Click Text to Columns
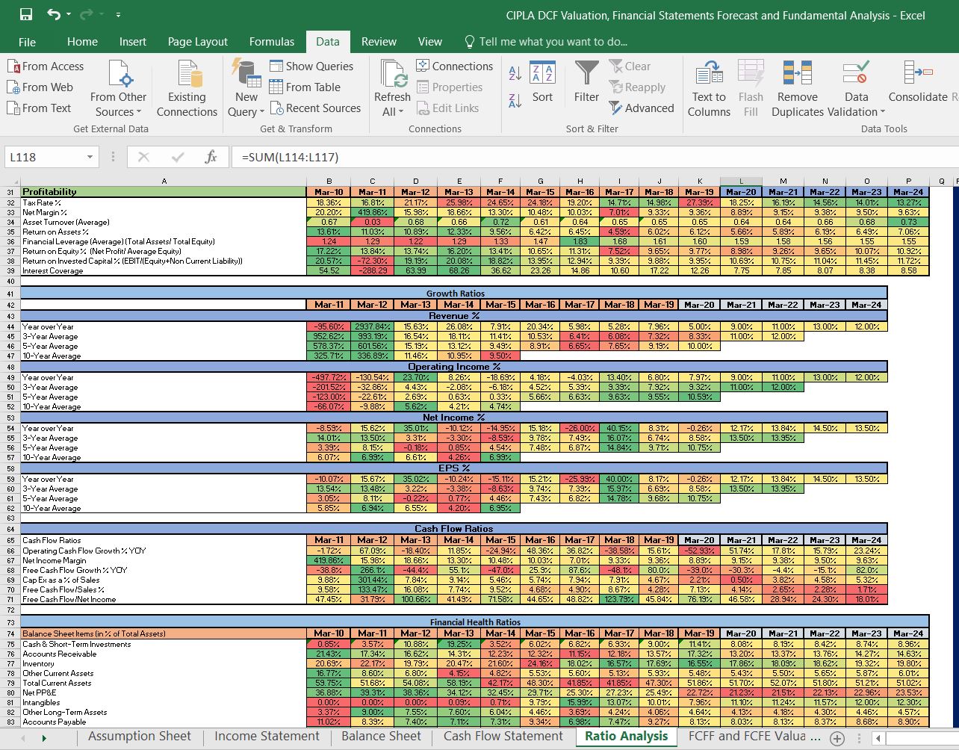Viewport: 959px width, 750px height. (x=709, y=89)
